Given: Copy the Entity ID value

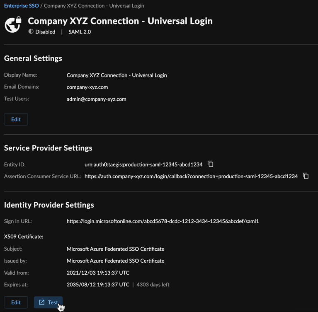Looking at the screenshot, I should pyautogui.click(x=210, y=164).
